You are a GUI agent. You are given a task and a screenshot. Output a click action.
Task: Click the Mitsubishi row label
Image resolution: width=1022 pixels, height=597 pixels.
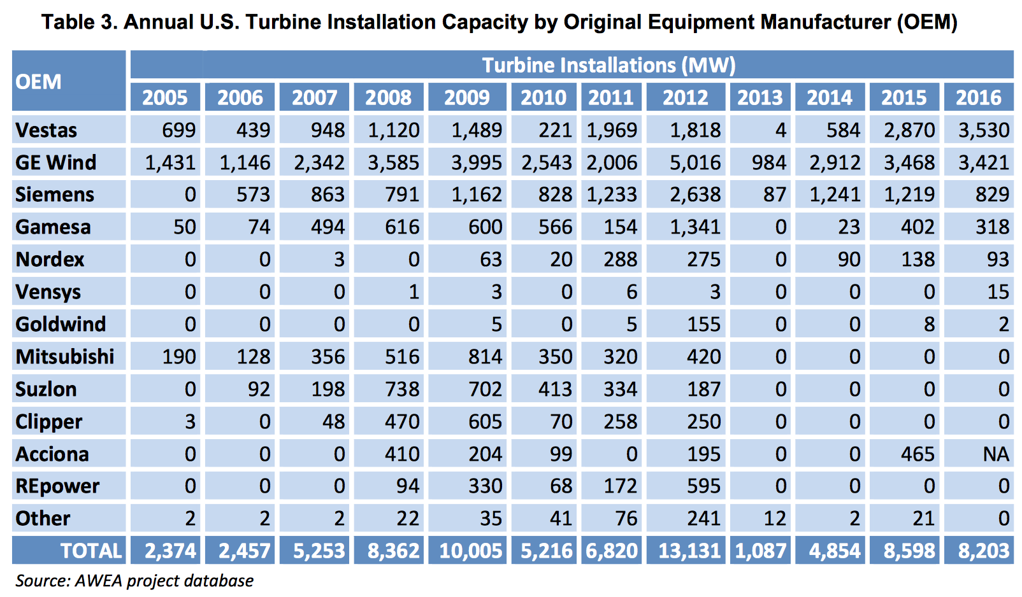[65, 356]
